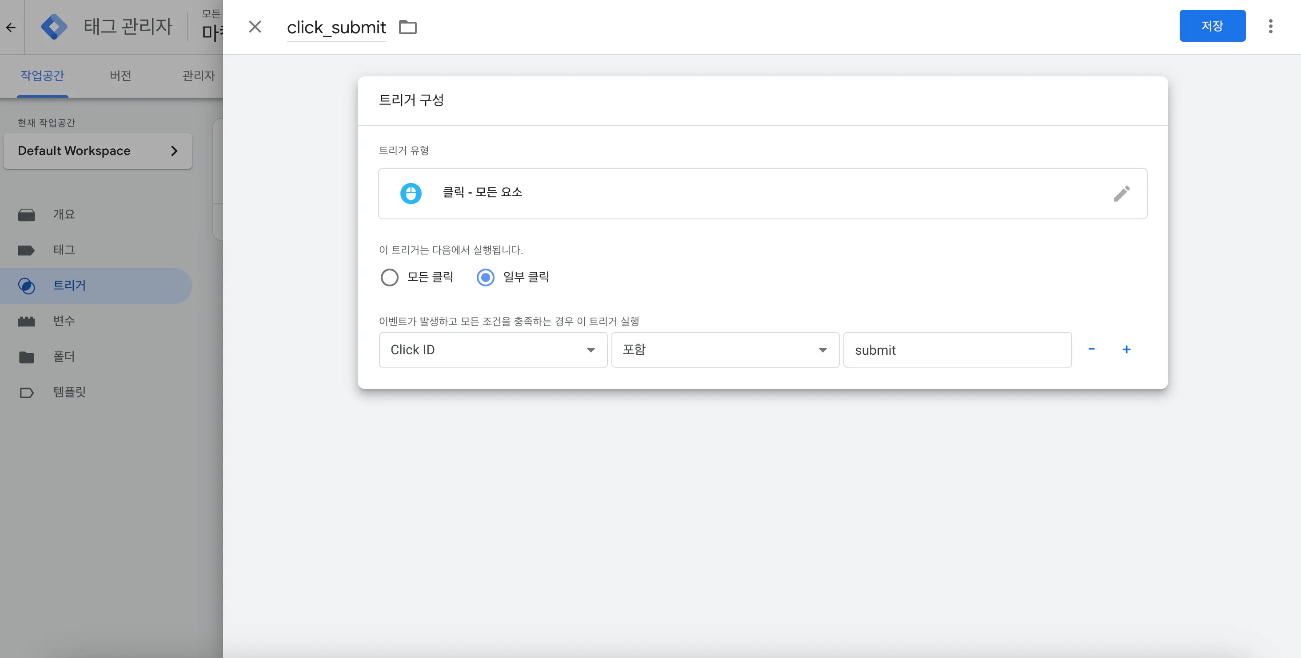Image resolution: width=1301 pixels, height=658 pixels.
Task: Switch to the 관리자 tab
Action: click(x=199, y=75)
